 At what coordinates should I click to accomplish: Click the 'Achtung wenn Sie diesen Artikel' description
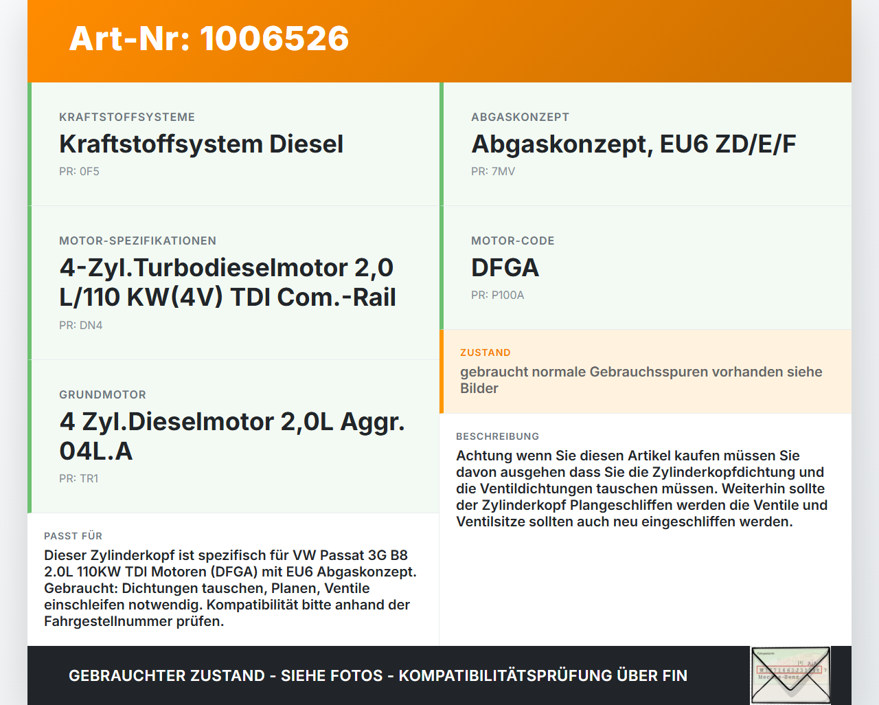coord(641,489)
